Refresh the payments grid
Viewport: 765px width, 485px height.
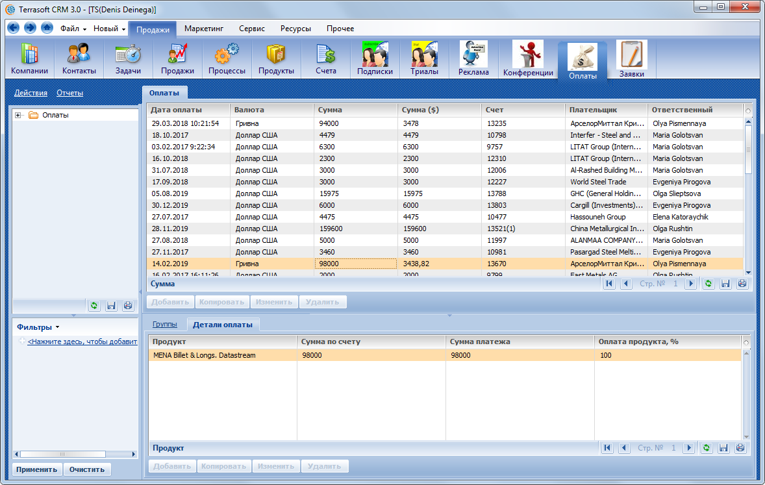point(709,284)
